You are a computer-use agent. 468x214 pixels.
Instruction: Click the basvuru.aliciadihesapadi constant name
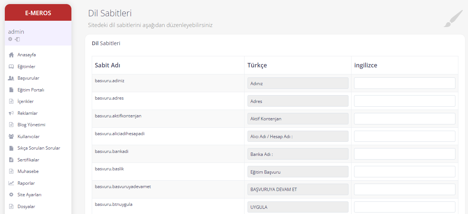pos(119,134)
